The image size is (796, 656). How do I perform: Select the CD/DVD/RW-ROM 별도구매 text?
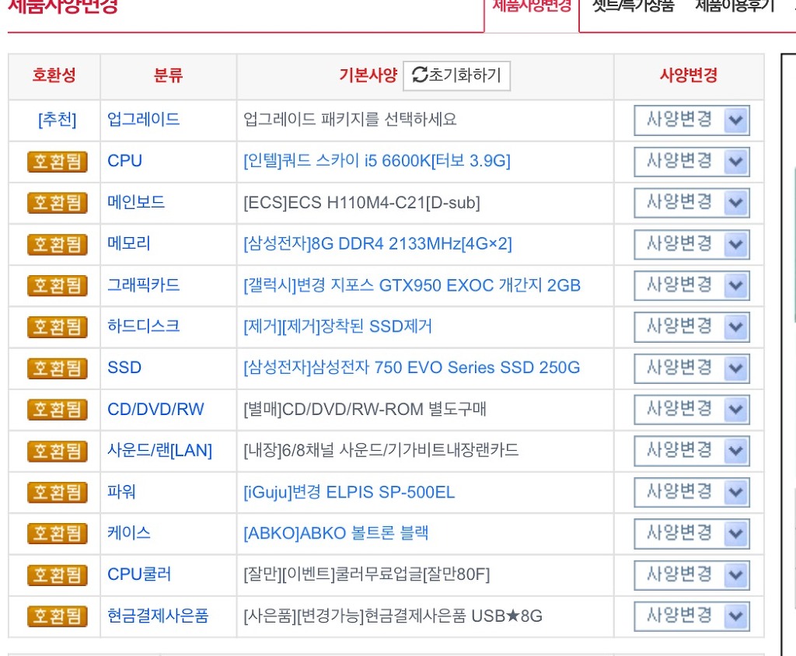(365, 410)
